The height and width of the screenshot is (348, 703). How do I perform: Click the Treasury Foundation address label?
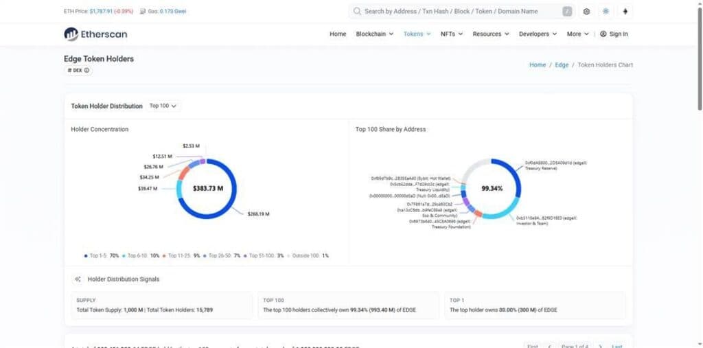point(439,224)
